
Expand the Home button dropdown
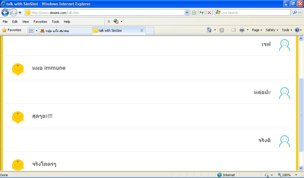[x=215, y=30]
